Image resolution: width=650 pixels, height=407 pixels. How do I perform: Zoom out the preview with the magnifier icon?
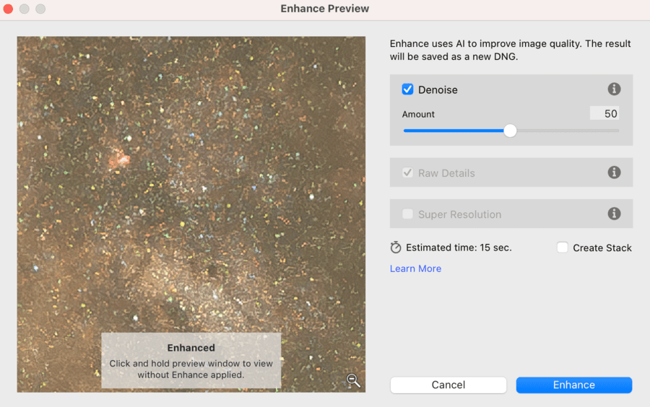pyautogui.click(x=352, y=380)
